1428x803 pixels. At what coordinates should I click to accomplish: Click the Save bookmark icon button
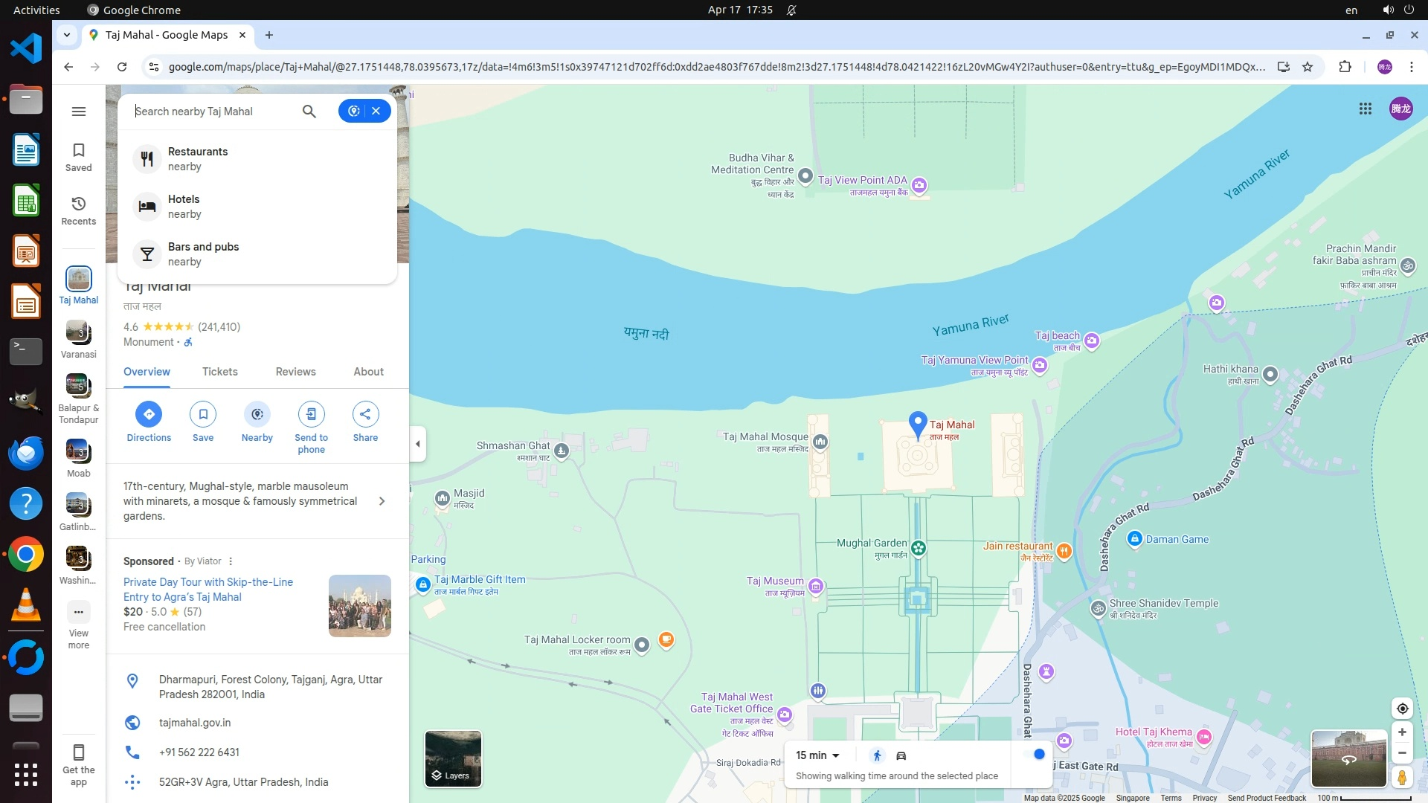[203, 414]
